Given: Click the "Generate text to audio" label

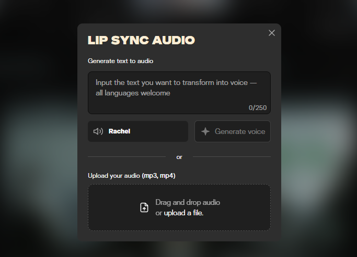Looking at the screenshot, I should [x=120, y=61].
